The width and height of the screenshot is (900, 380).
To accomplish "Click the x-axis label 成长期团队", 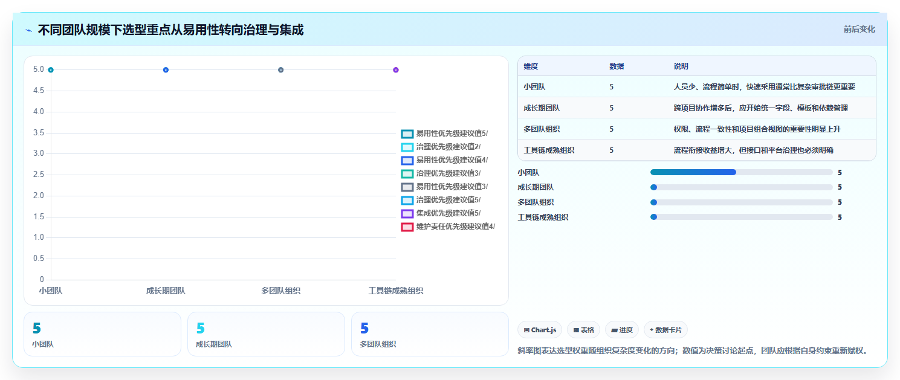I will 166,291.
